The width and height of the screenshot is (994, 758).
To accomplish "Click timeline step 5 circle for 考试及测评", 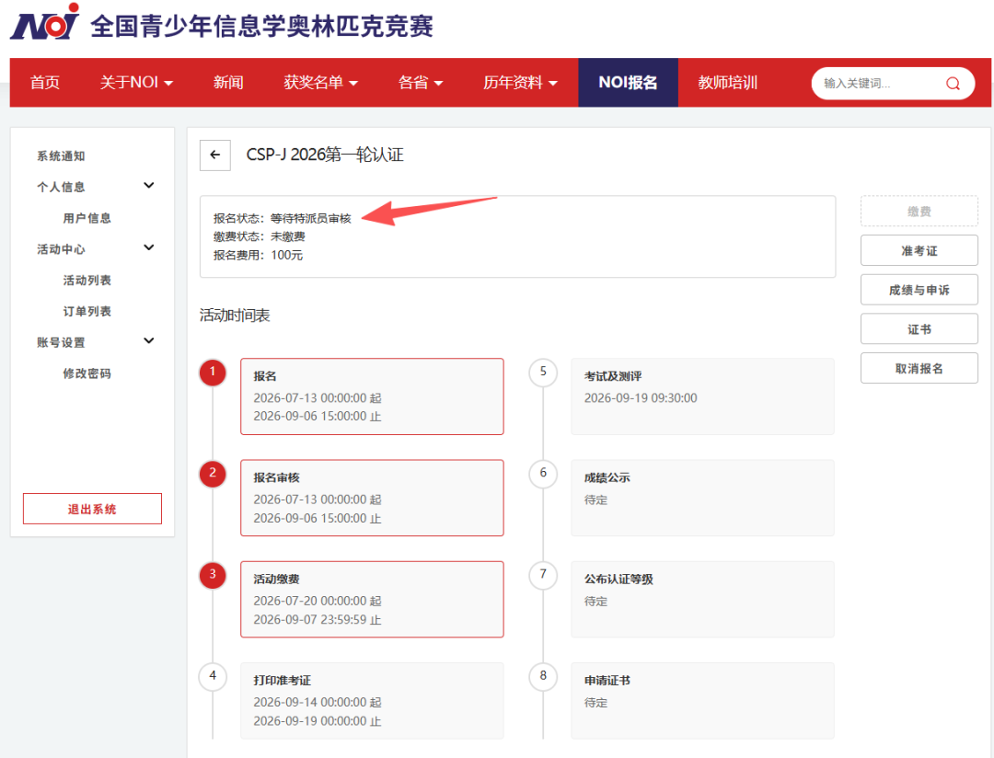I will tap(543, 372).
